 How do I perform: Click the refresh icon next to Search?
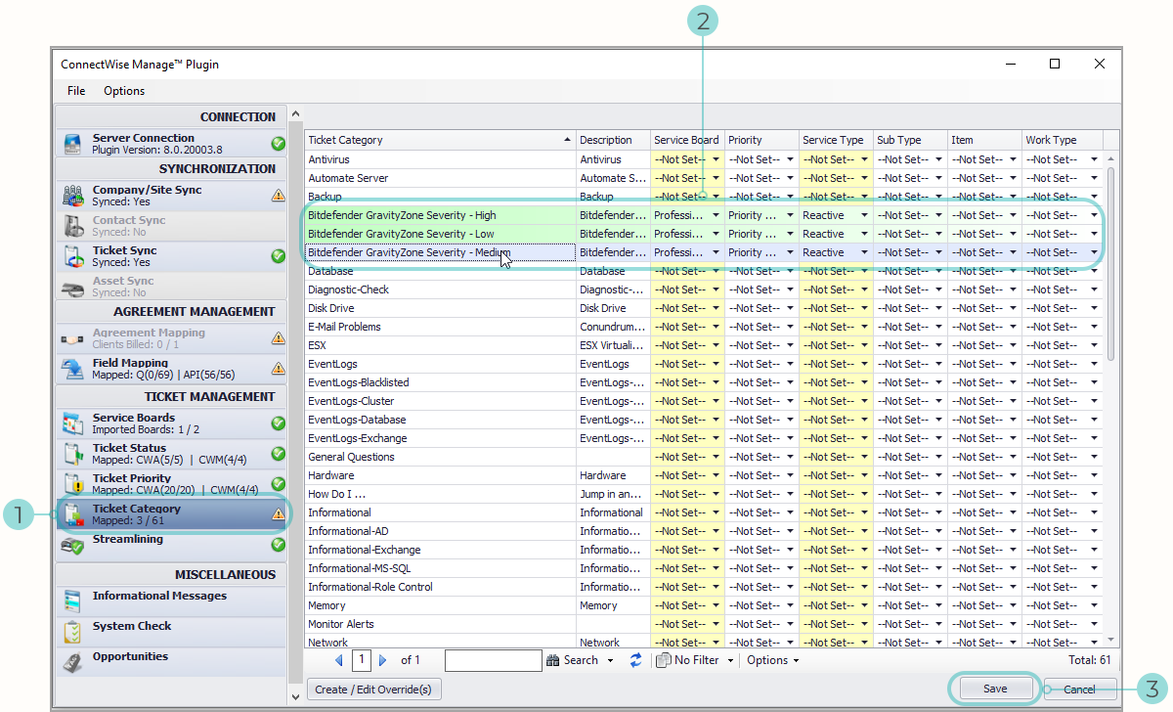(635, 659)
